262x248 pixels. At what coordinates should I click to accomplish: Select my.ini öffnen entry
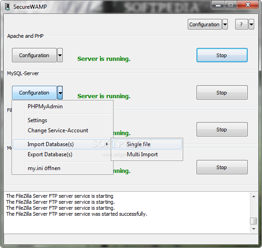tap(62, 168)
